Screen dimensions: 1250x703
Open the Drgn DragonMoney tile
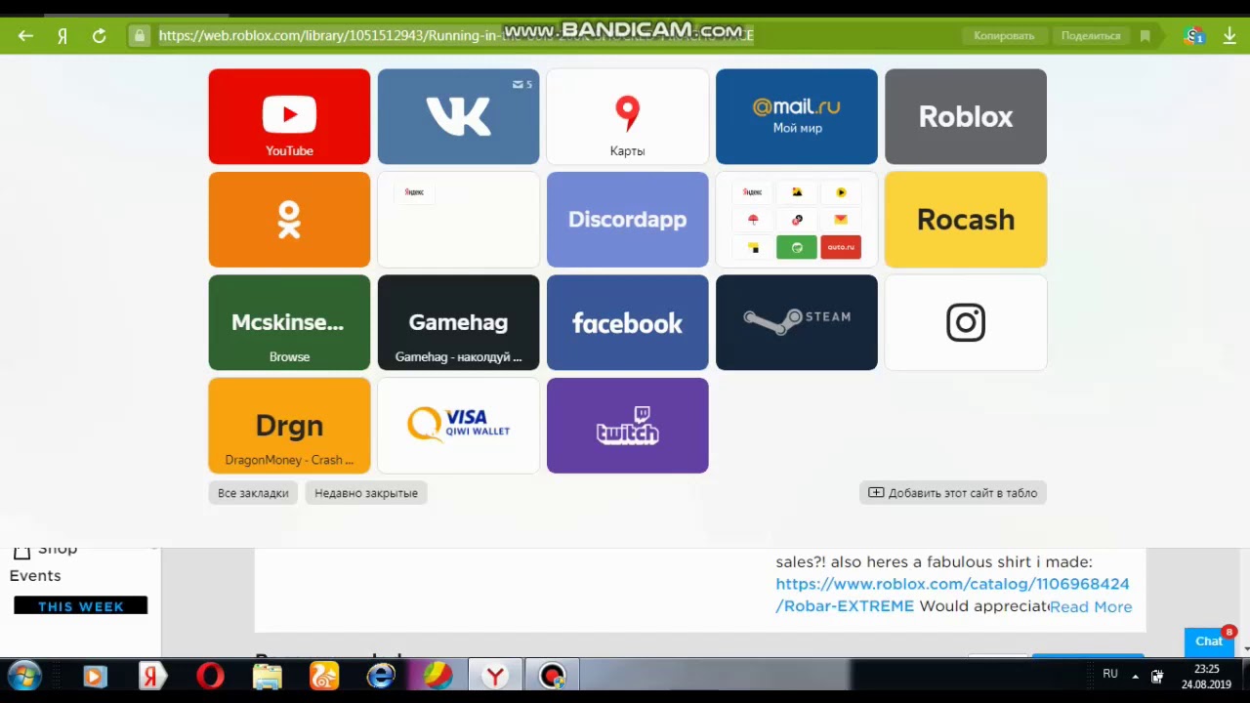pyautogui.click(x=289, y=426)
